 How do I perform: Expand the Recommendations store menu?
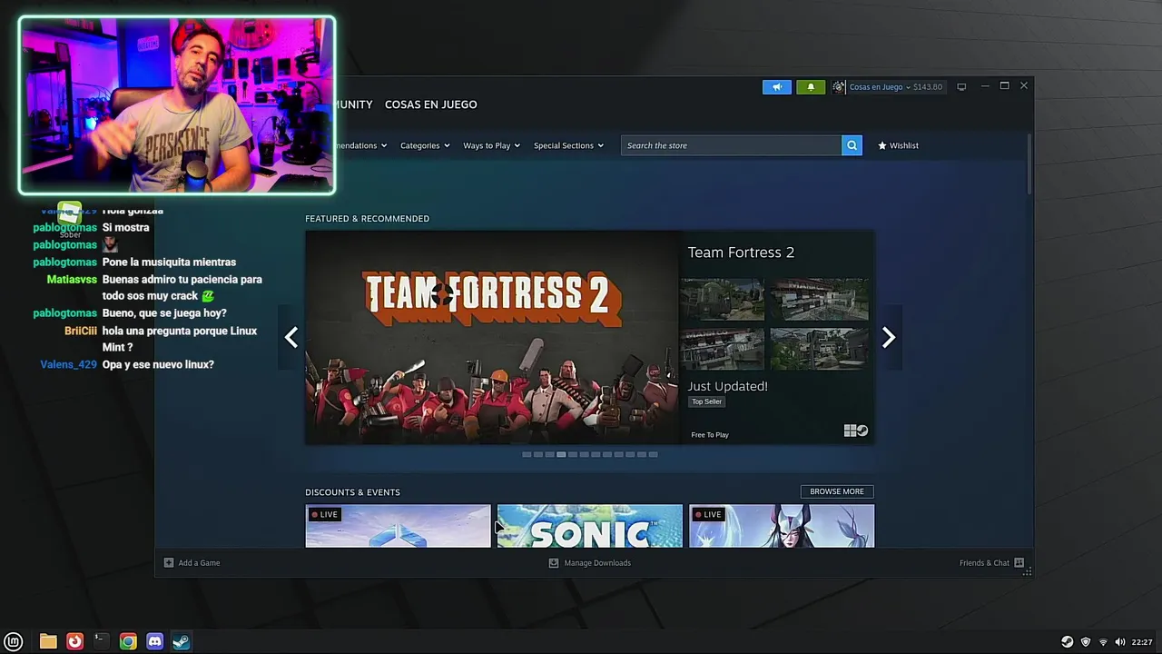[x=361, y=145]
